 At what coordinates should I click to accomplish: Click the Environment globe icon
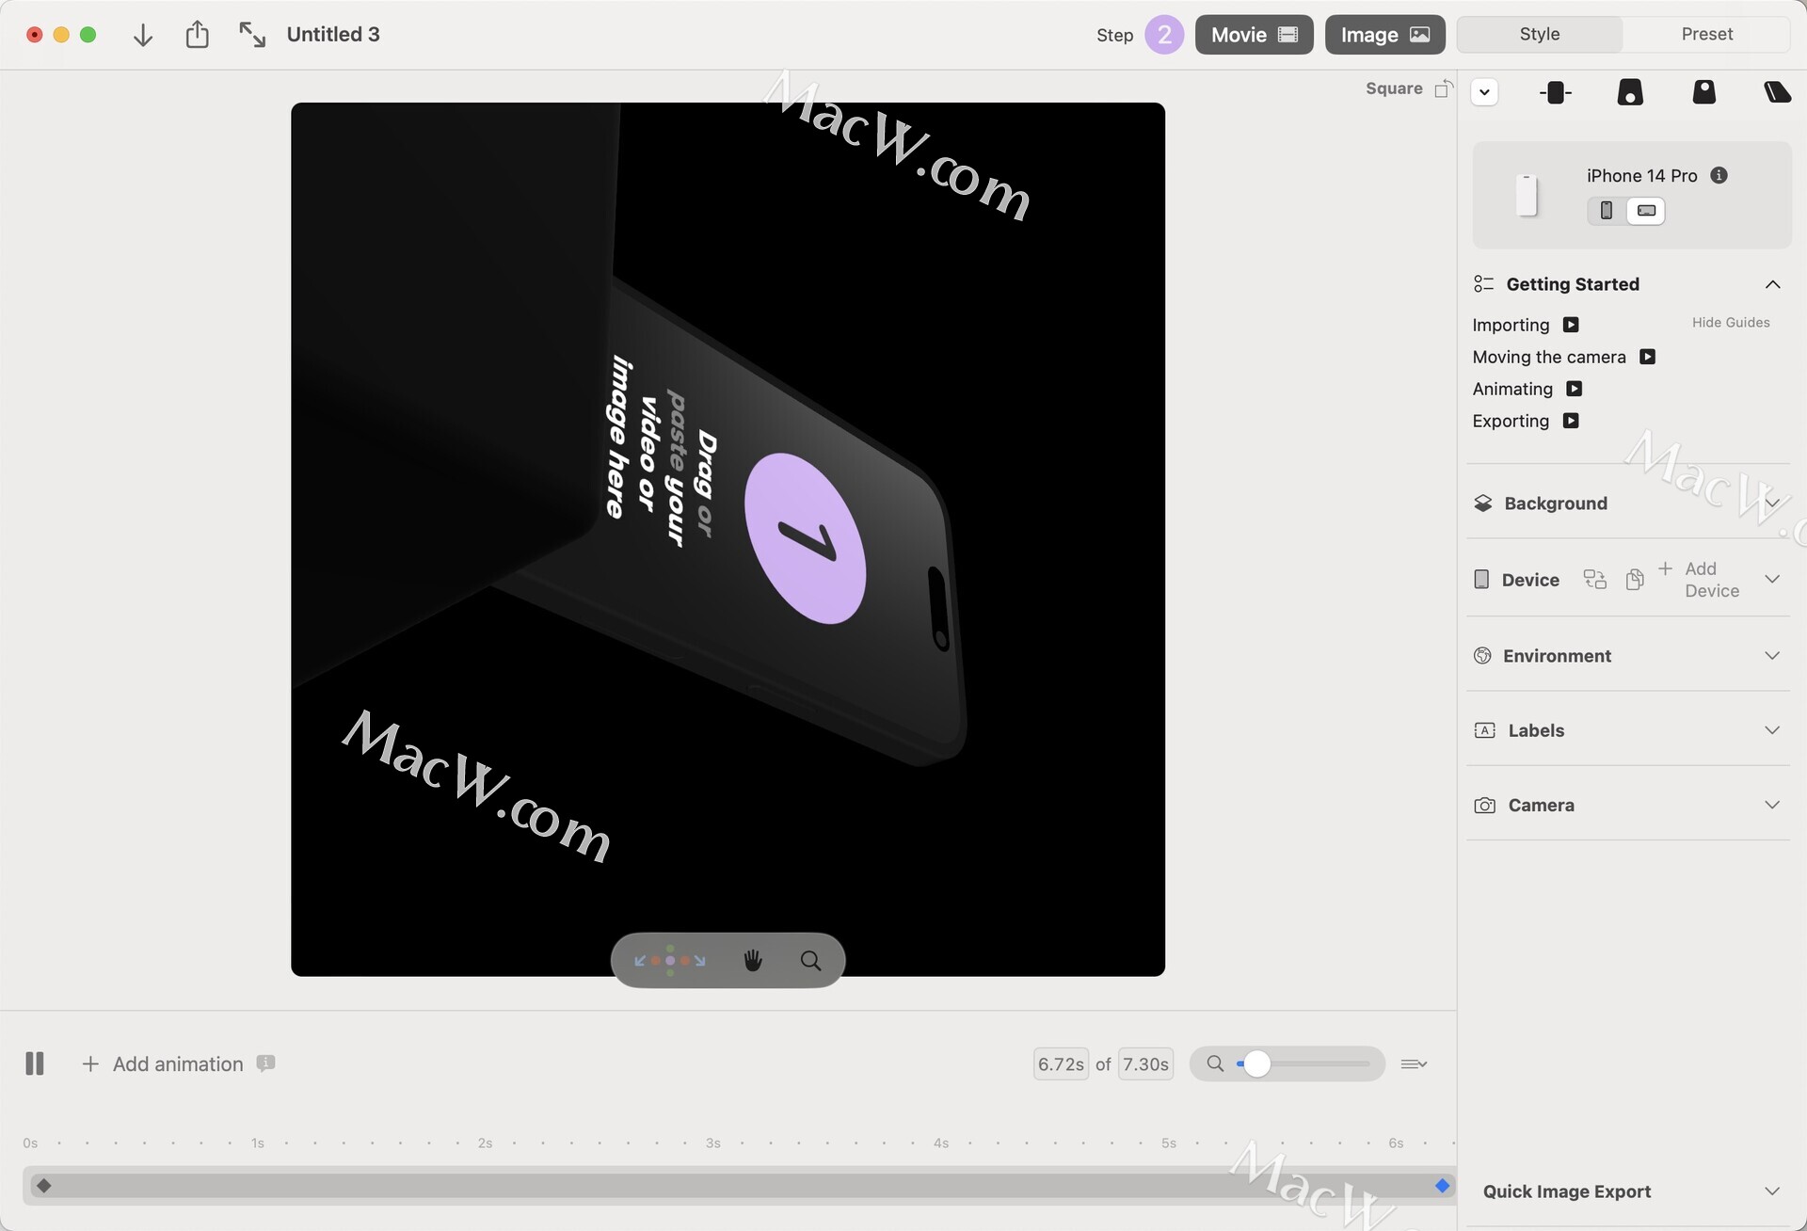1482,656
